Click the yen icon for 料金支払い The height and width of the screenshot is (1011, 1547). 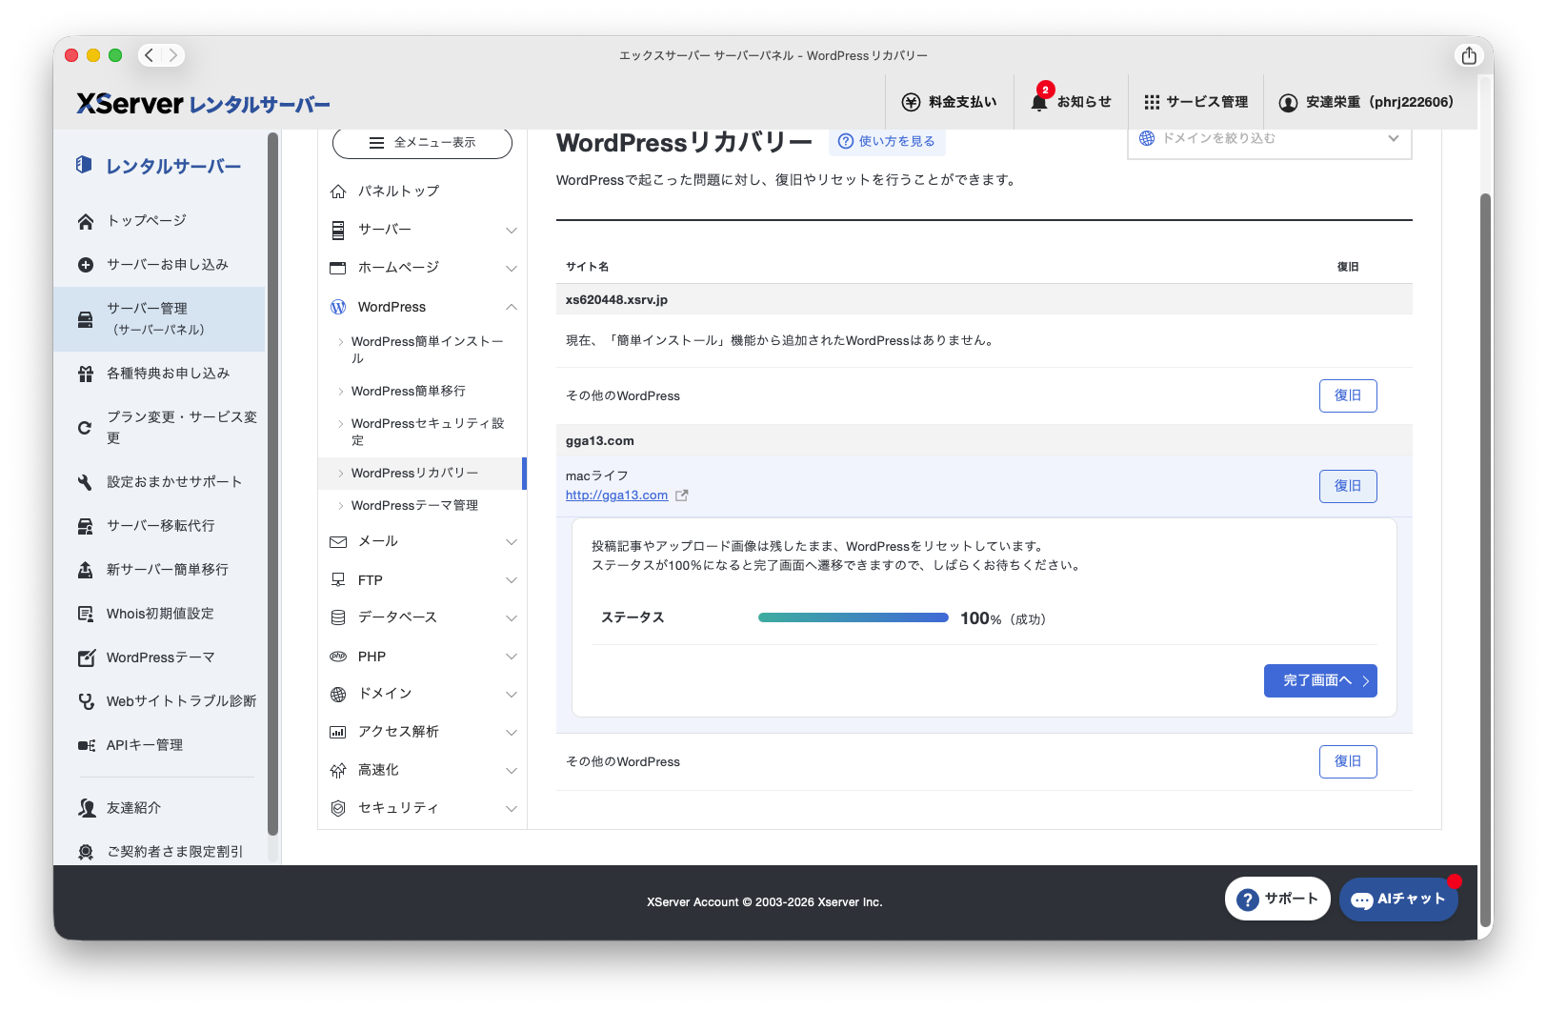tap(911, 102)
